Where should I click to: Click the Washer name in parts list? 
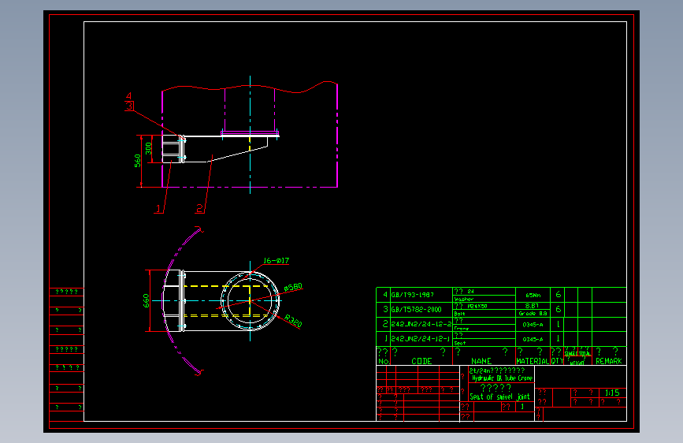coord(464,299)
